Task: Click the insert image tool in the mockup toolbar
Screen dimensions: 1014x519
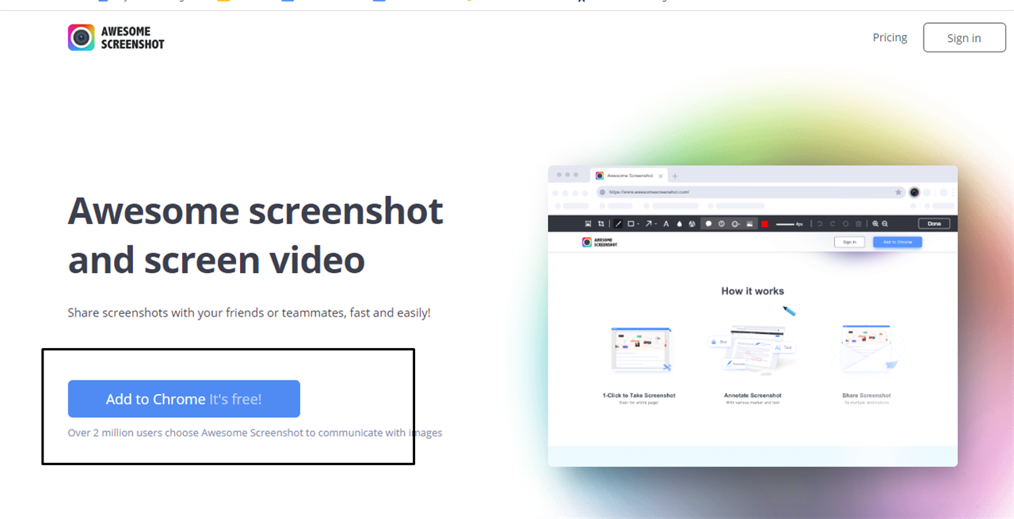Action: (x=749, y=224)
